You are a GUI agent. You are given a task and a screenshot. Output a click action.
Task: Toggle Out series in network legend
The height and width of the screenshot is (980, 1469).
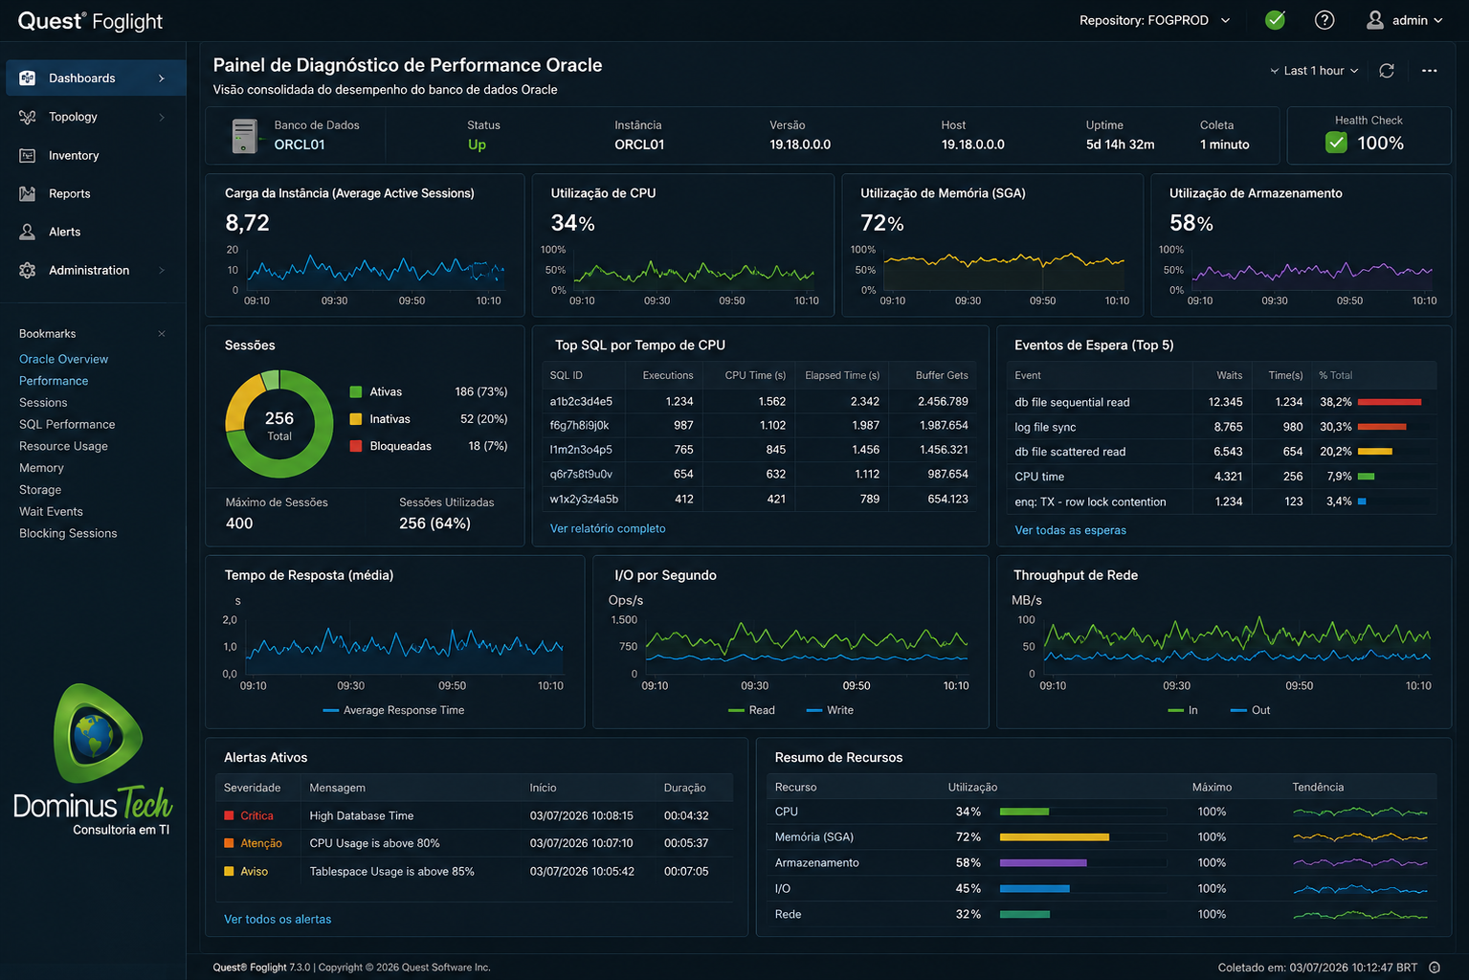pos(1251,710)
